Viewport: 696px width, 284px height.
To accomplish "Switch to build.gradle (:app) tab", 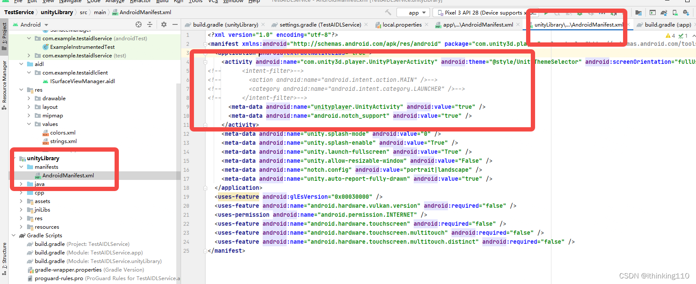I will click(664, 24).
